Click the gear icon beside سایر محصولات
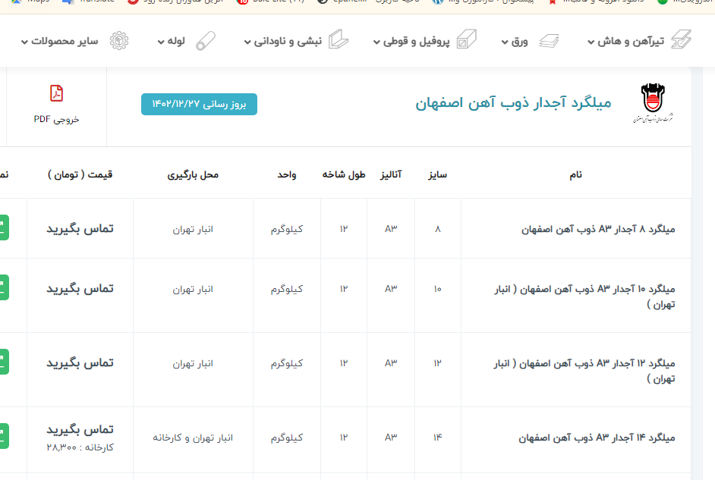 pos(119,41)
